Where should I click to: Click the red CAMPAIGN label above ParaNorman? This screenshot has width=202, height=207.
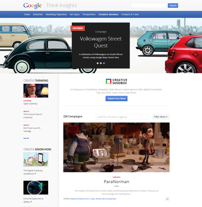(x=116, y=177)
